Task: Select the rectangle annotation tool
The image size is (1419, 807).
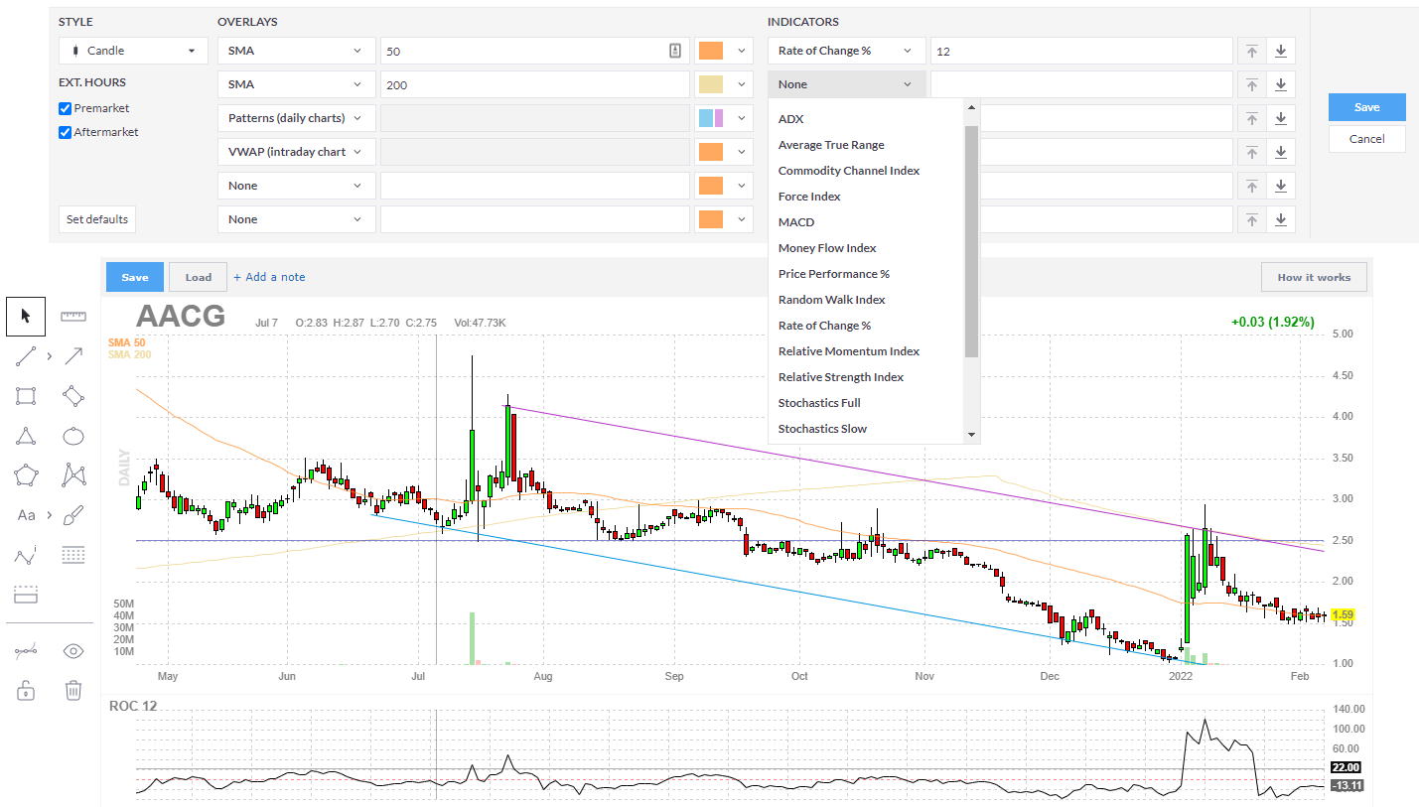Action: [25, 395]
